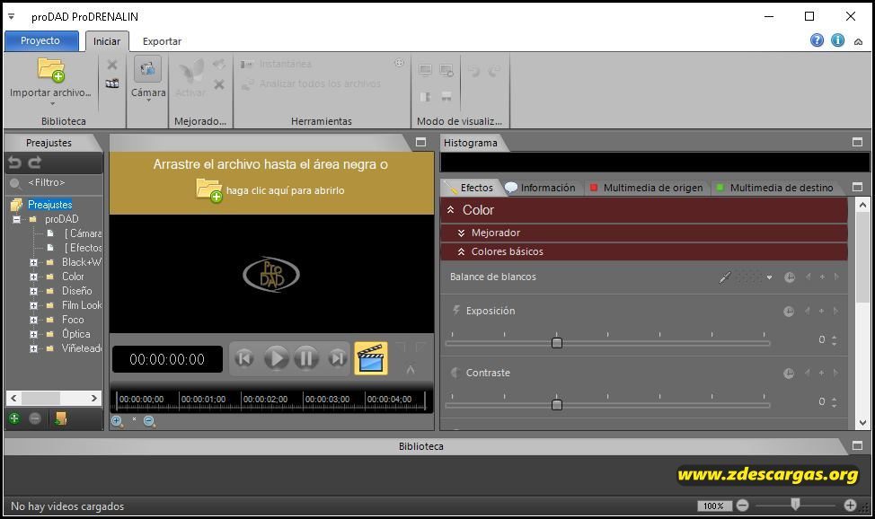
Task: Jump to the previous frame button
Action: click(x=243, y=358)
